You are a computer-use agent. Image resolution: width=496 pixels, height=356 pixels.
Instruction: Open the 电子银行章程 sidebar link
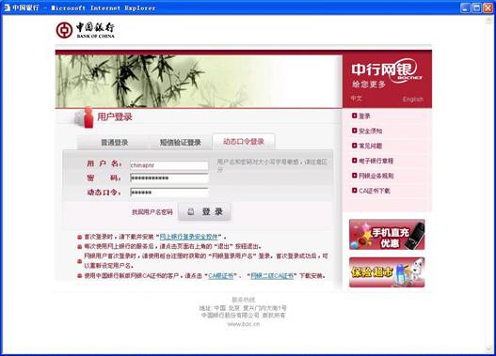tap(376, 161)
